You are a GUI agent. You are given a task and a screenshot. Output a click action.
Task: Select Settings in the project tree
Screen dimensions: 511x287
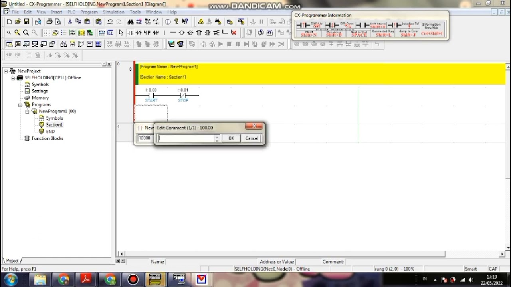point(40,91)
